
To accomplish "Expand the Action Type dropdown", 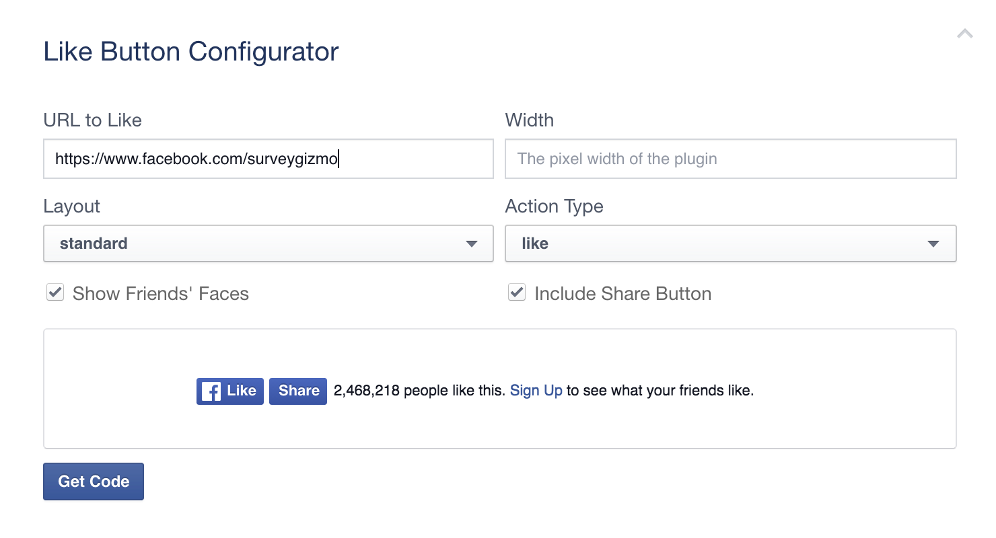I will pyautogui.click(x=730, y=243).
